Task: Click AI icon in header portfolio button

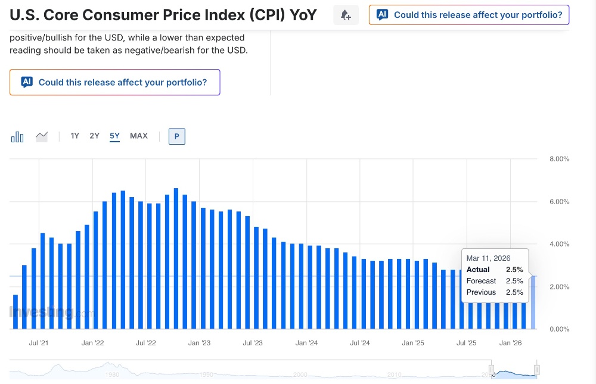Action: coord(383,14)
